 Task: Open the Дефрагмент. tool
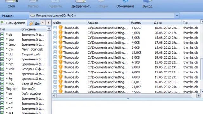(x=81, y=4)
